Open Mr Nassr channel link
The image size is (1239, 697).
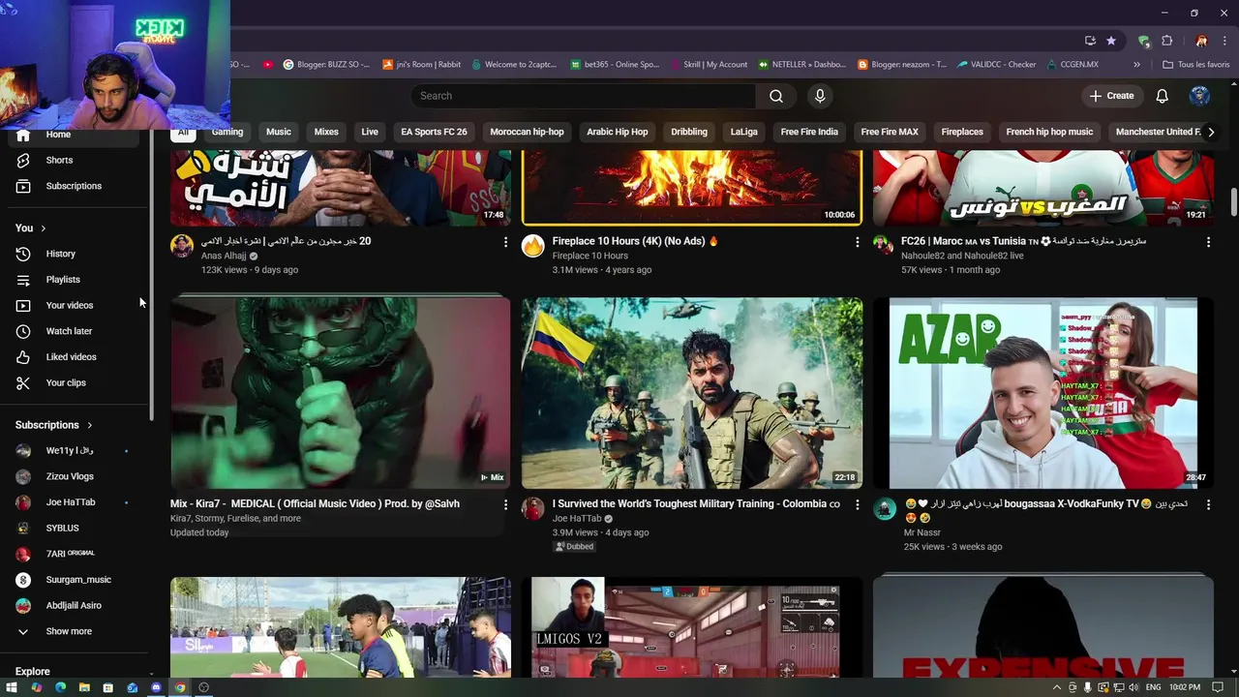coord(922,533)
